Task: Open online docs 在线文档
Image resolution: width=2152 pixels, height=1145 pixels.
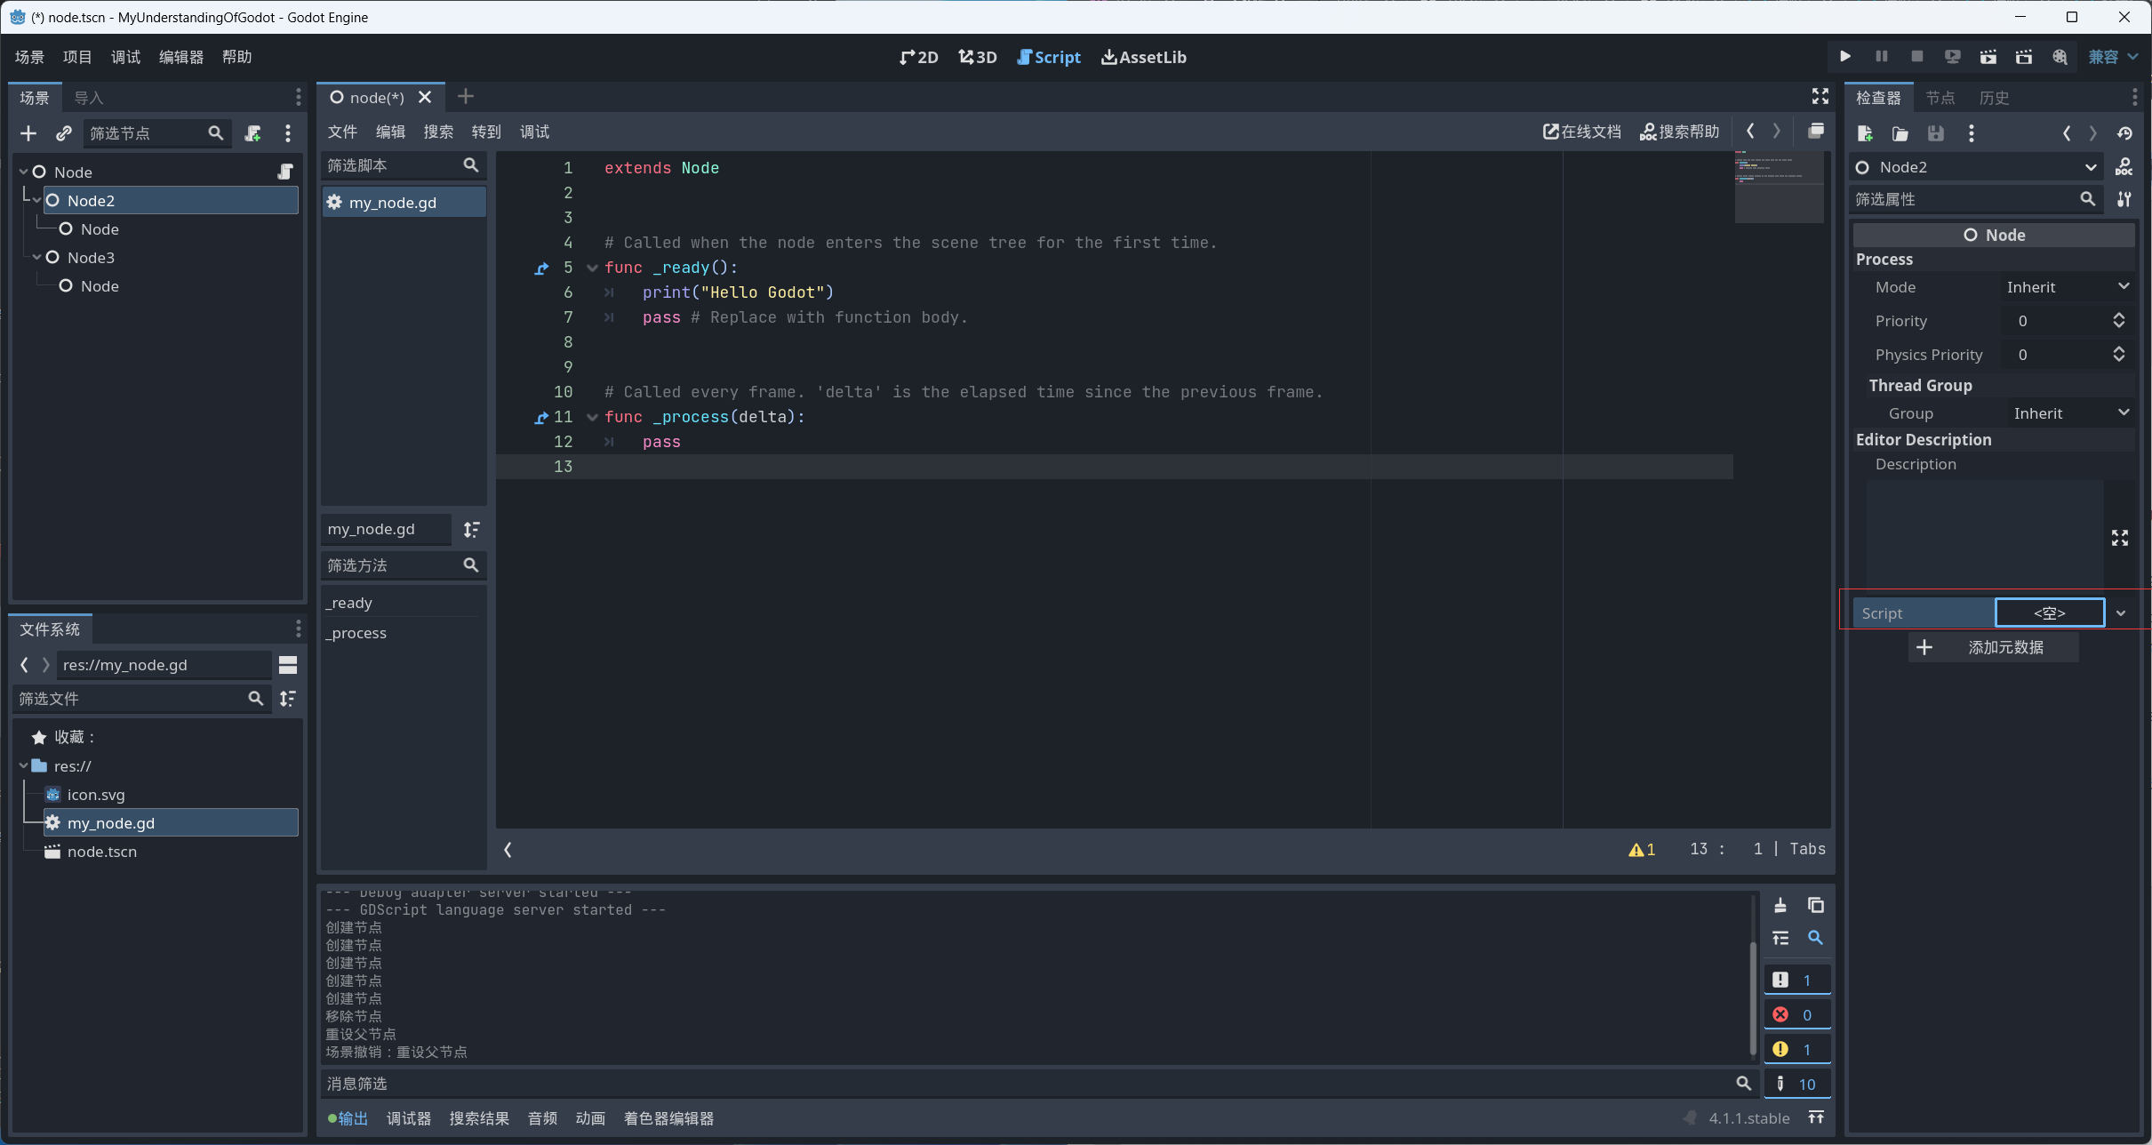Action: (1582, 132)
